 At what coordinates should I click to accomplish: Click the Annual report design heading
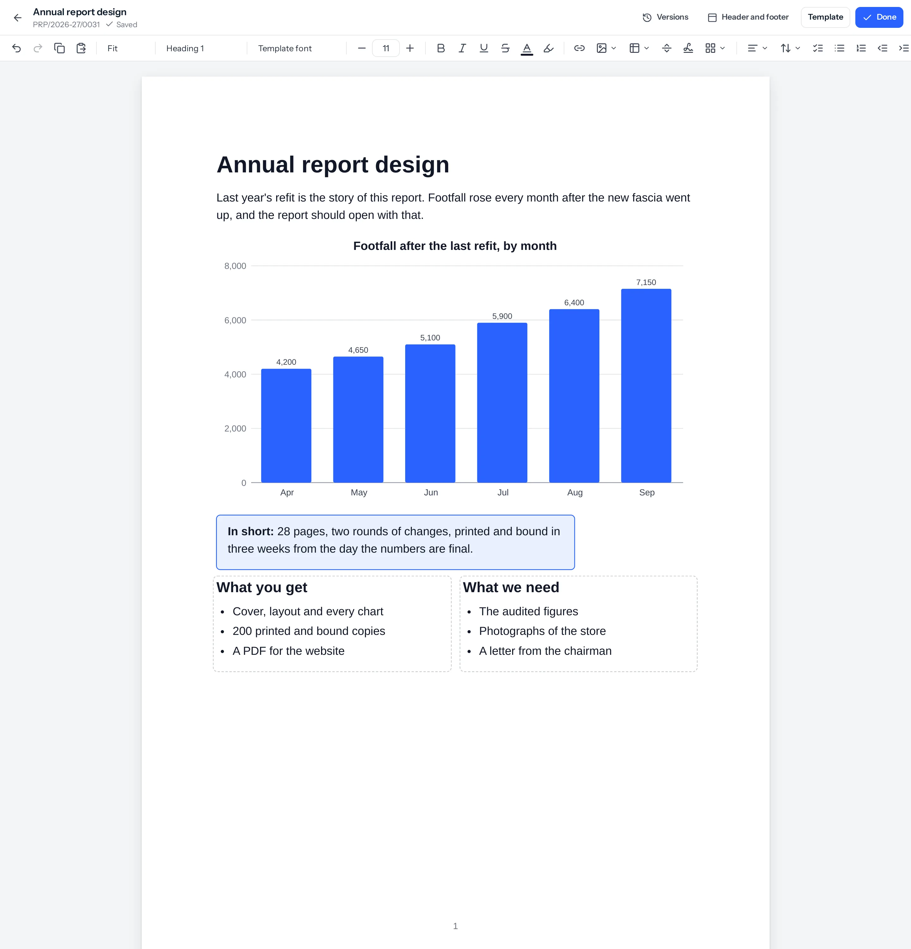[x=333, y=164]
